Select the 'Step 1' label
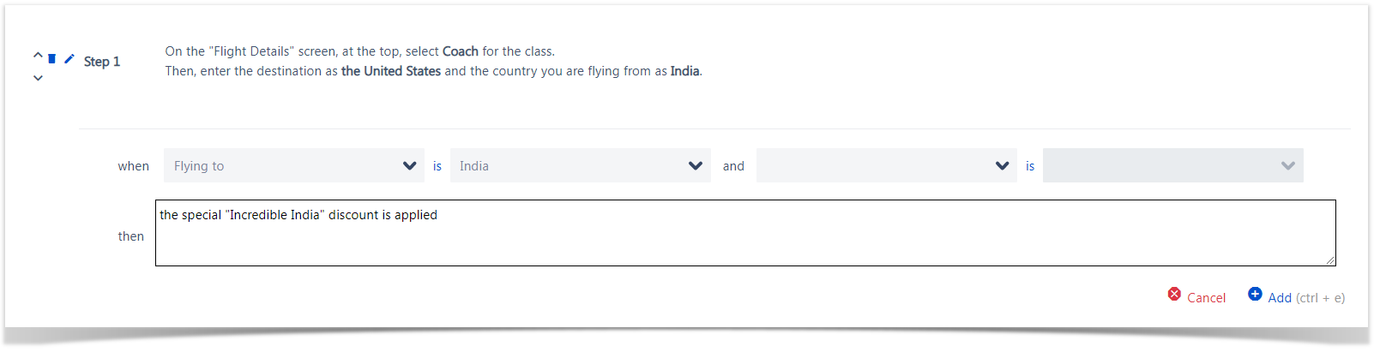The width and height of the screenshot is (1380, 352). 102,62
